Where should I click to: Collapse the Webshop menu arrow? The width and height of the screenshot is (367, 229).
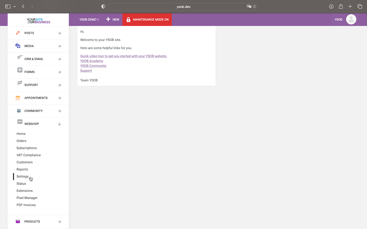[x=59, y=124]
